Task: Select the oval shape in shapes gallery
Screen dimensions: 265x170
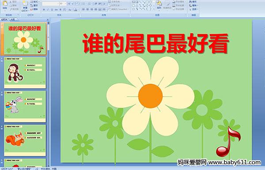Action: [151, 2]
